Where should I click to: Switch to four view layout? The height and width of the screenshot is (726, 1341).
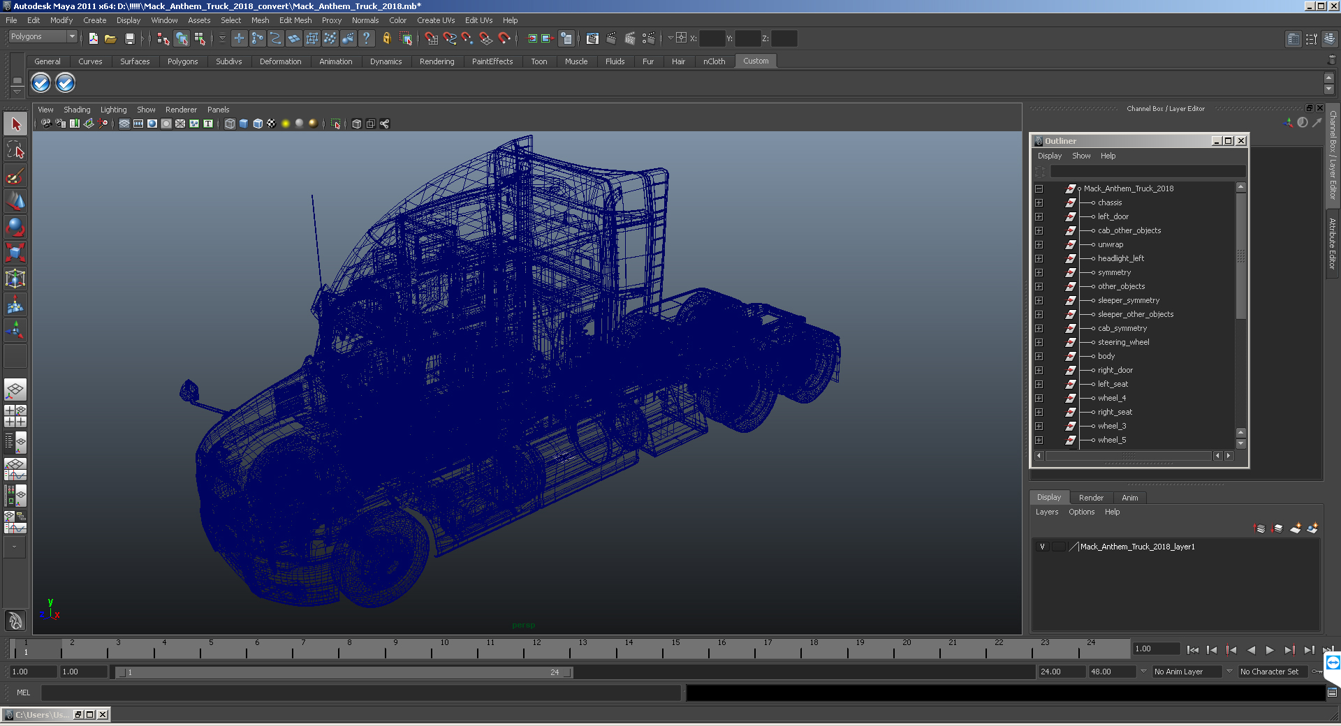pos(15,416)
